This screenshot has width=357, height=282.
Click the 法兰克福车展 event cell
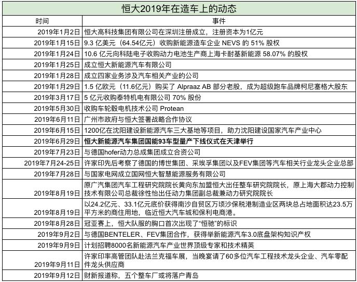218,260
